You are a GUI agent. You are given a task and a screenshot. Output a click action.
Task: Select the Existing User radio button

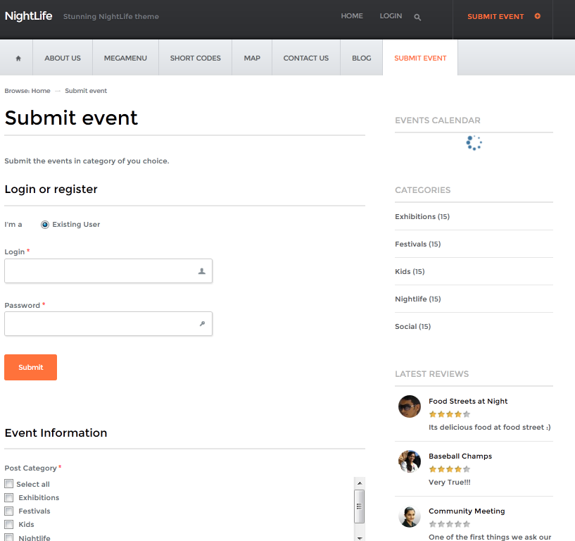pos(45,225)
